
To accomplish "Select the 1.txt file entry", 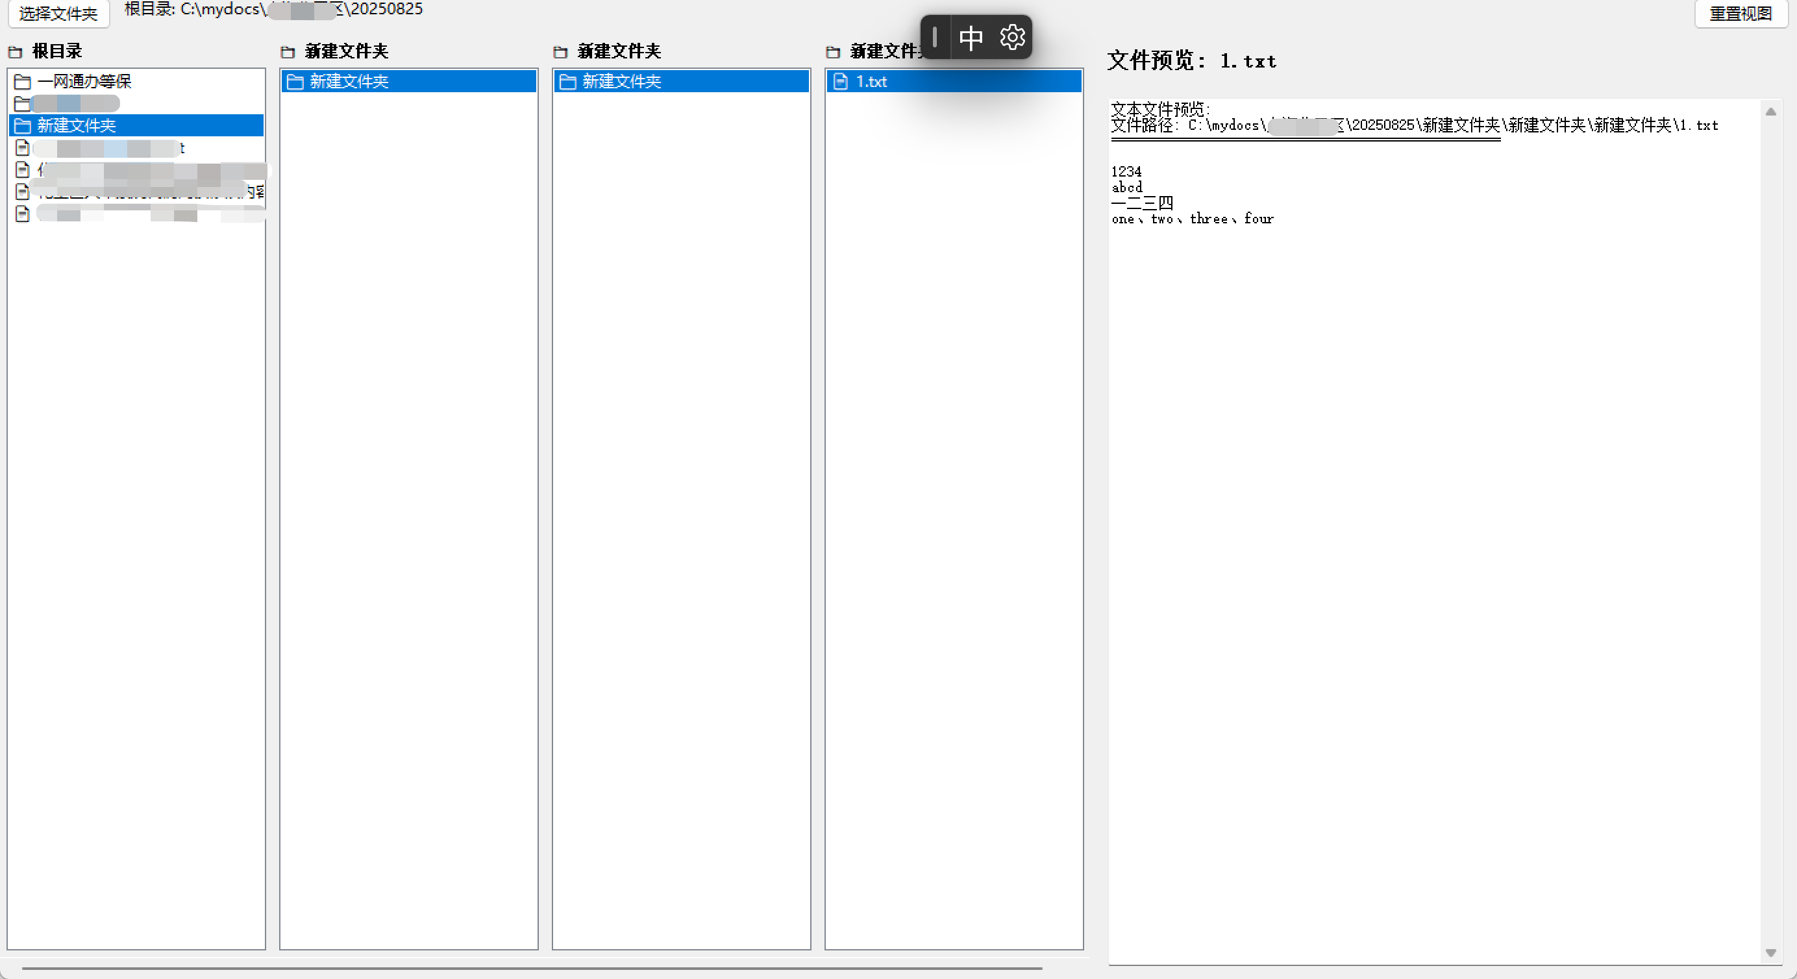I will point(871,82).
